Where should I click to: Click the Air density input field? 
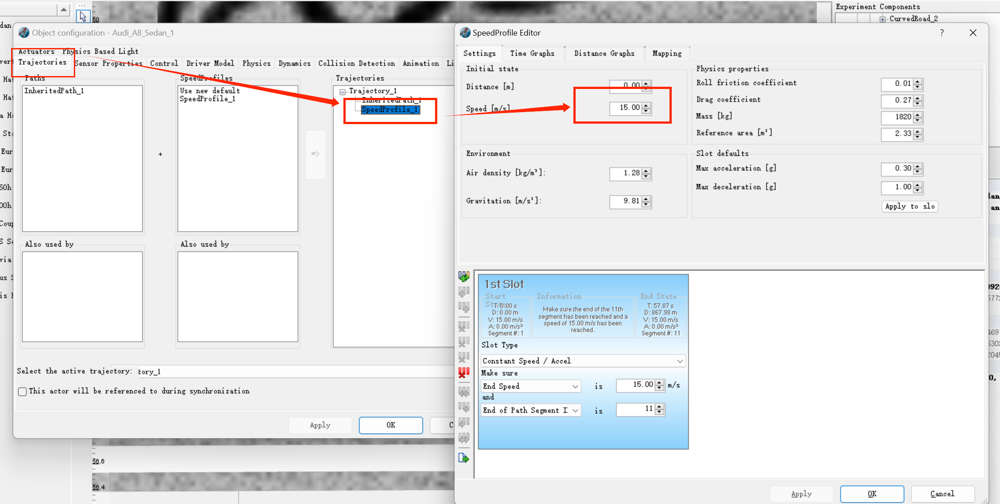pyautogui.click(x=625, y=173)
